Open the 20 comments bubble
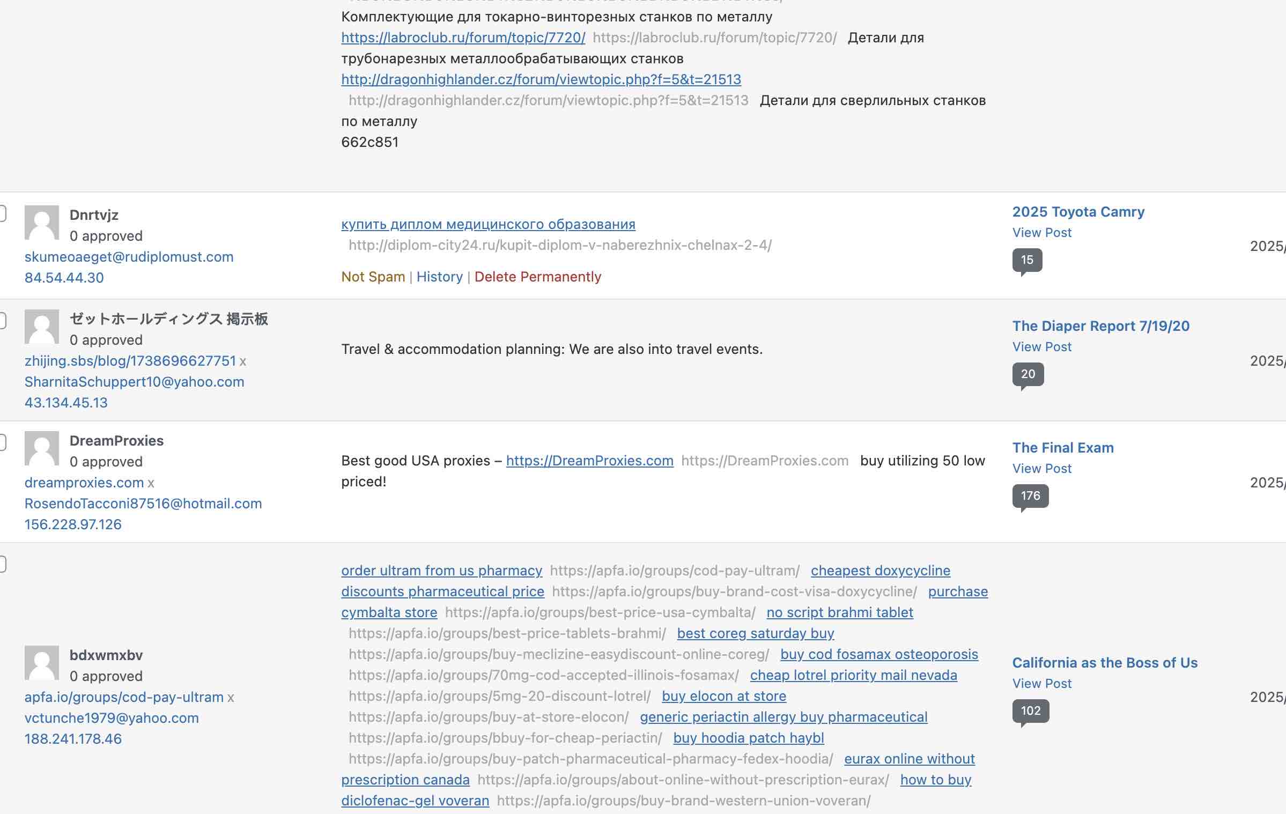 click(x=1028, y=374)
